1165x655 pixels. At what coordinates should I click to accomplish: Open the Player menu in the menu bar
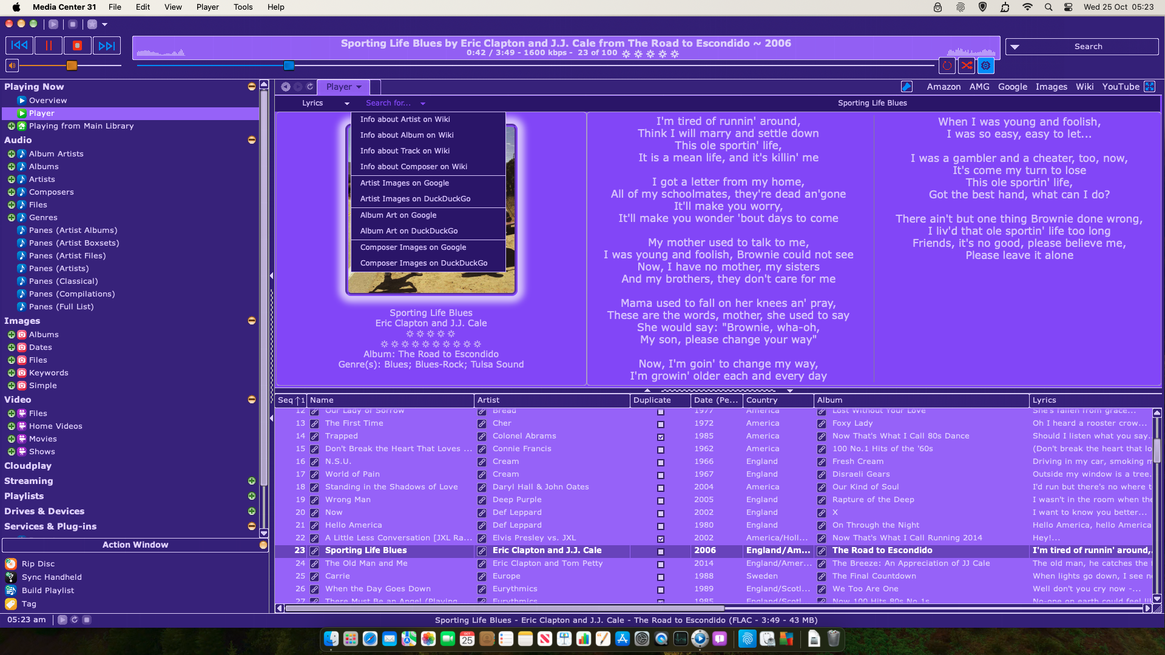(208, 7)
